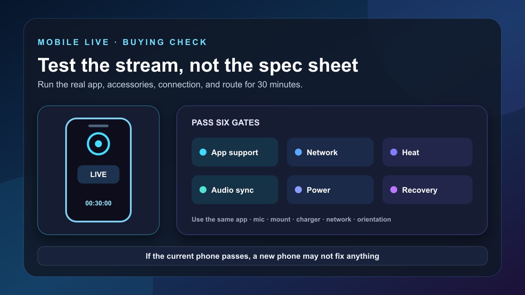The height and width of the screenshot is (295, 525).
Task: Click the teal dot beside Audio sync
Action: [203, 190]
